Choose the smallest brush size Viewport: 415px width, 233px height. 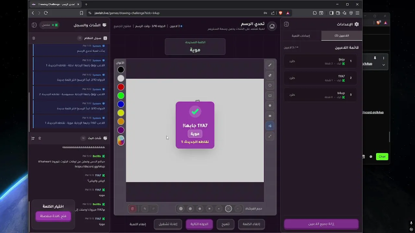click(238, 209)
